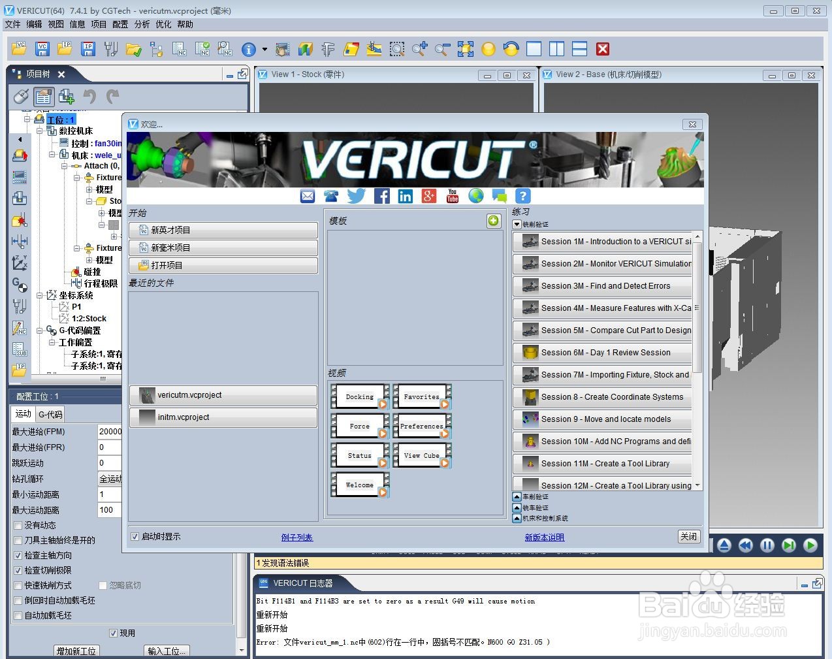Click the Twitter bird icon
Viewport: 832px width, 659px height.
[x=357, y=196]
